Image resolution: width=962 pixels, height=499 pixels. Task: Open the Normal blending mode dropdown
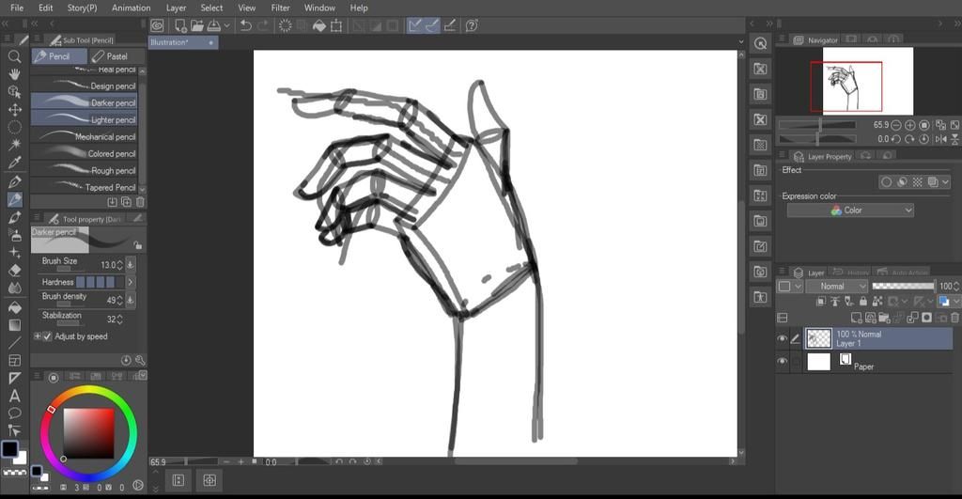tap(836, 286)
